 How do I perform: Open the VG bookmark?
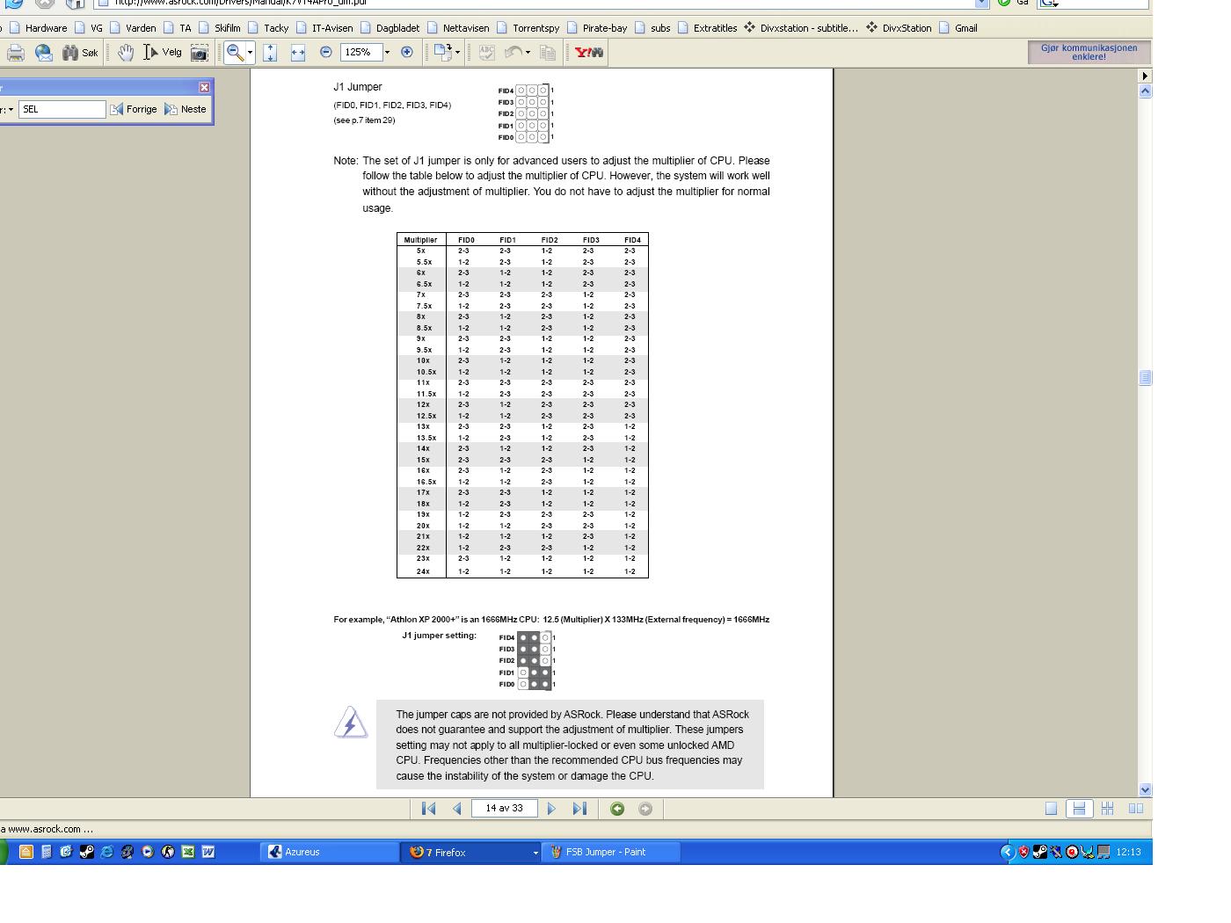click(x=88, y=28)
